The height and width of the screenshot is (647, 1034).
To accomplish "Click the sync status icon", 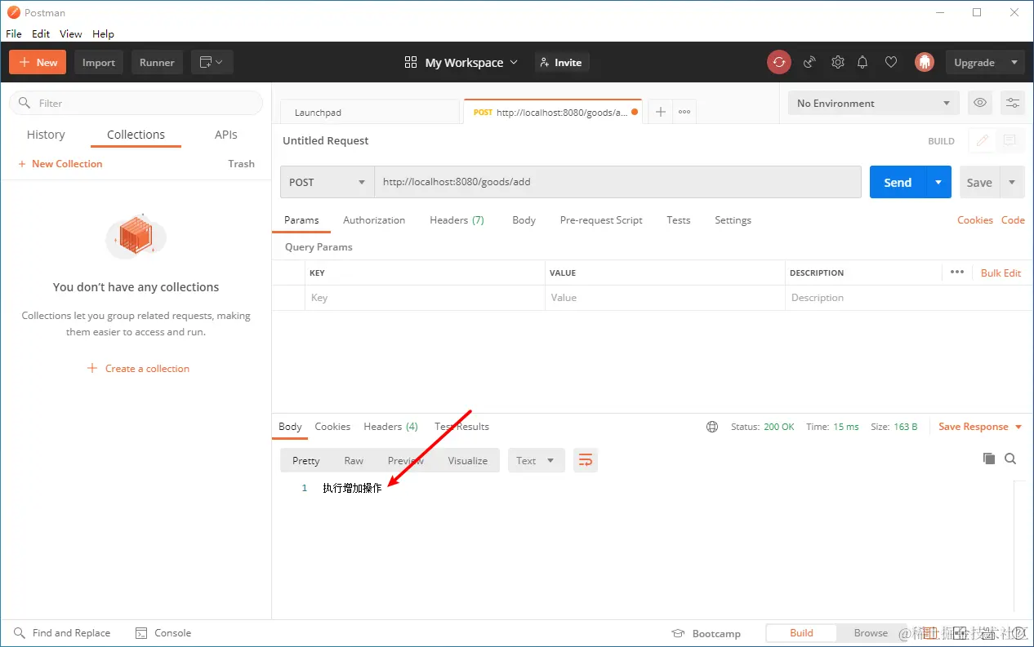I will coord(778,62).
